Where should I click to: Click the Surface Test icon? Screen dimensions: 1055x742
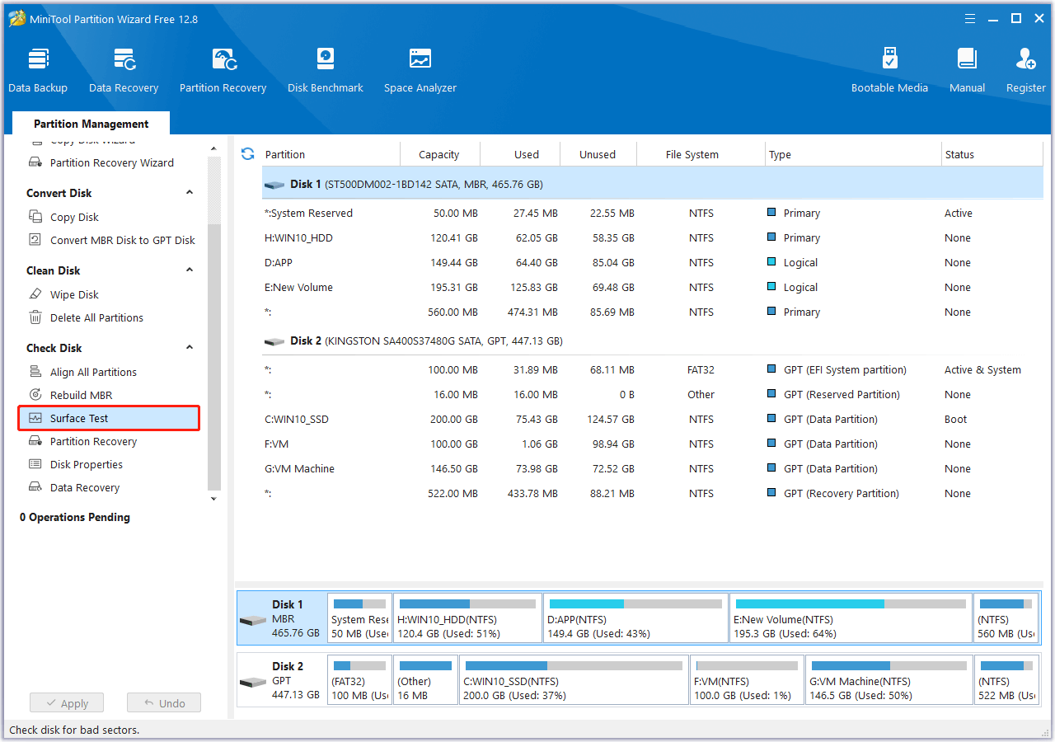[35, 418]
